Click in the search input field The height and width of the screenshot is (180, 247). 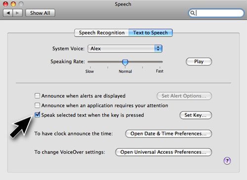point(219,13)
